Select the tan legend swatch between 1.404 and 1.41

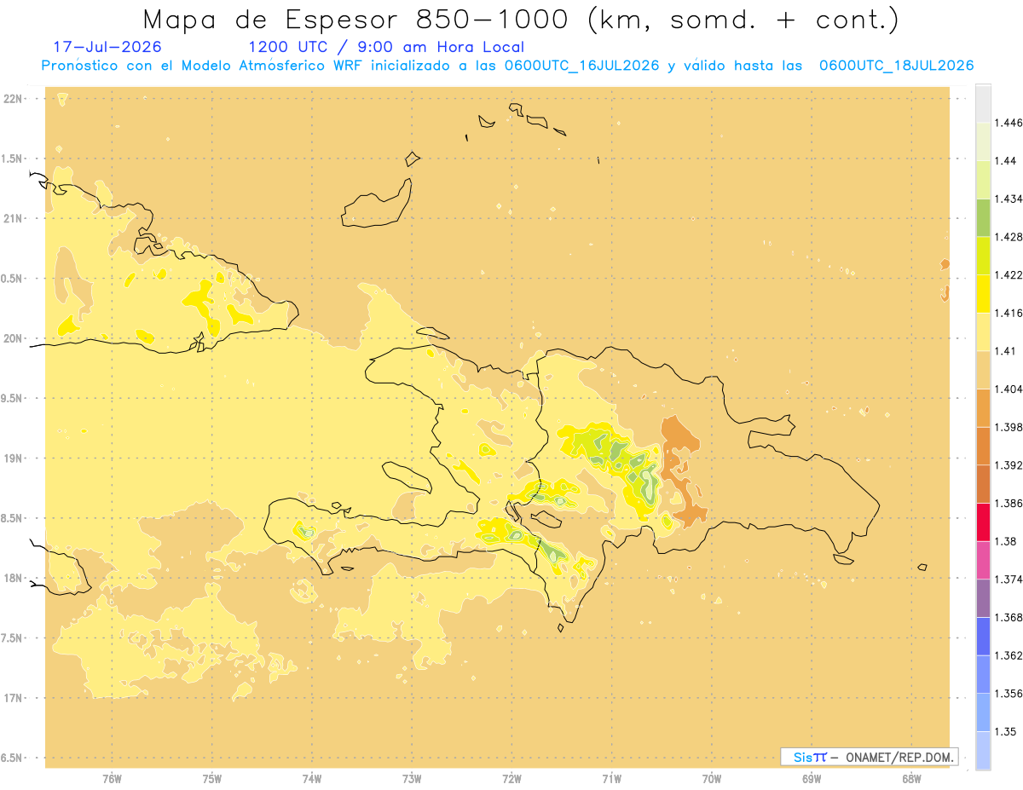[x=983, y=370]
